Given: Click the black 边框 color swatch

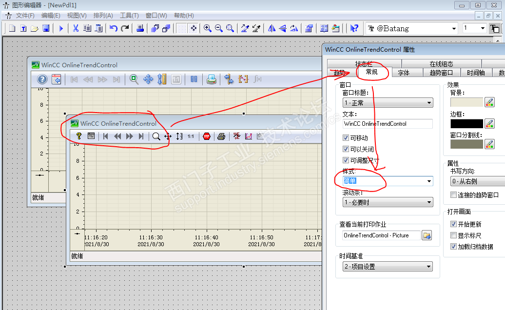Looking at the screenshot, I should coord(466,124).
